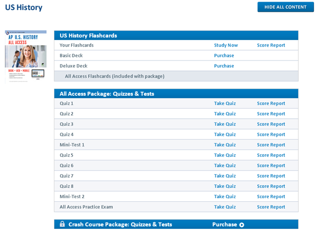Image resolution: width=320 pixels, height=231 pixels.
Task: Open the AP U.S. History book cover
Action: (x=26, y=56)
